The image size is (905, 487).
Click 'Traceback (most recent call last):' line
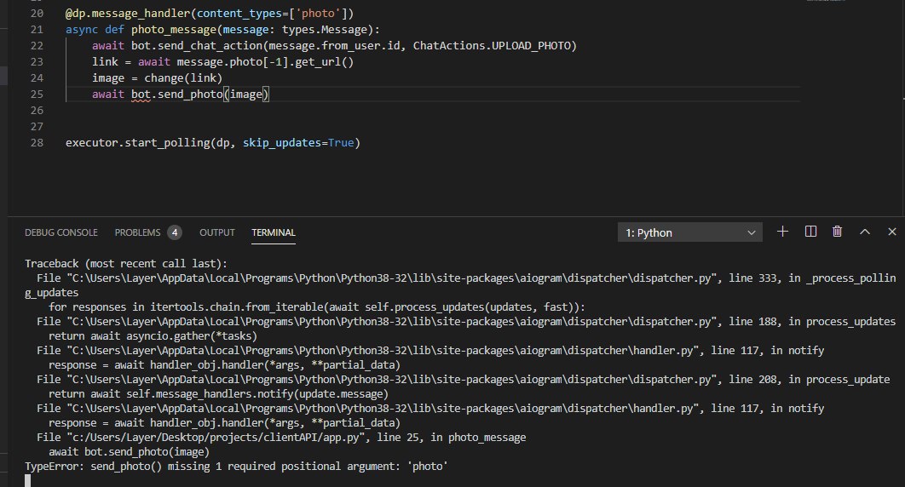tap(126, 263)
